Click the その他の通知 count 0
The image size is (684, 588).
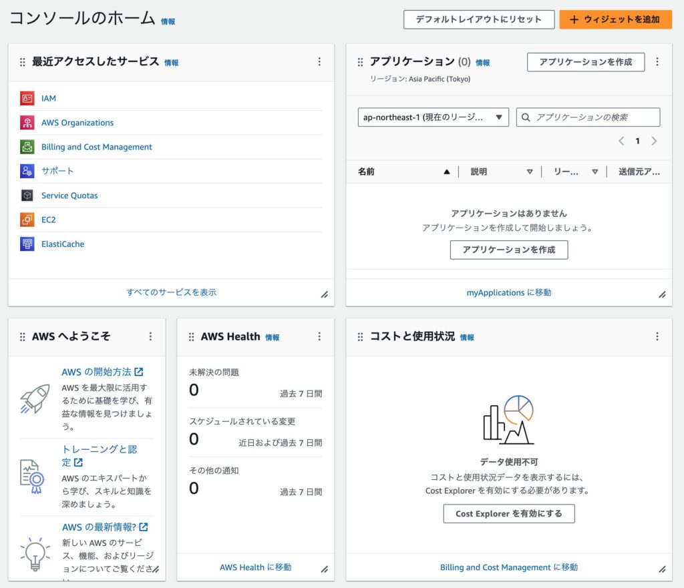click(x=194, y=488)
